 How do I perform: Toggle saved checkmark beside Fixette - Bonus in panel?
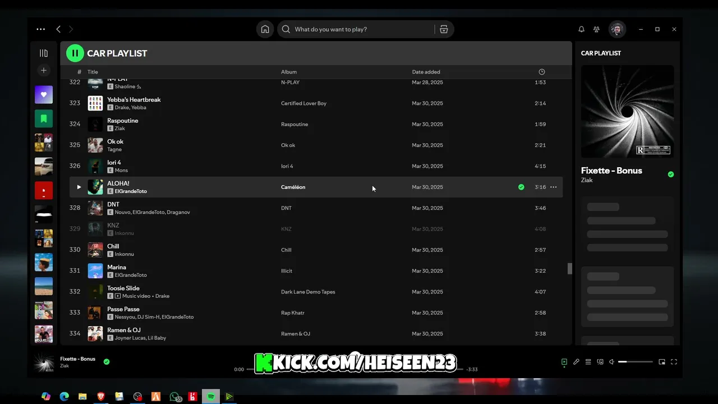(671, 175)
